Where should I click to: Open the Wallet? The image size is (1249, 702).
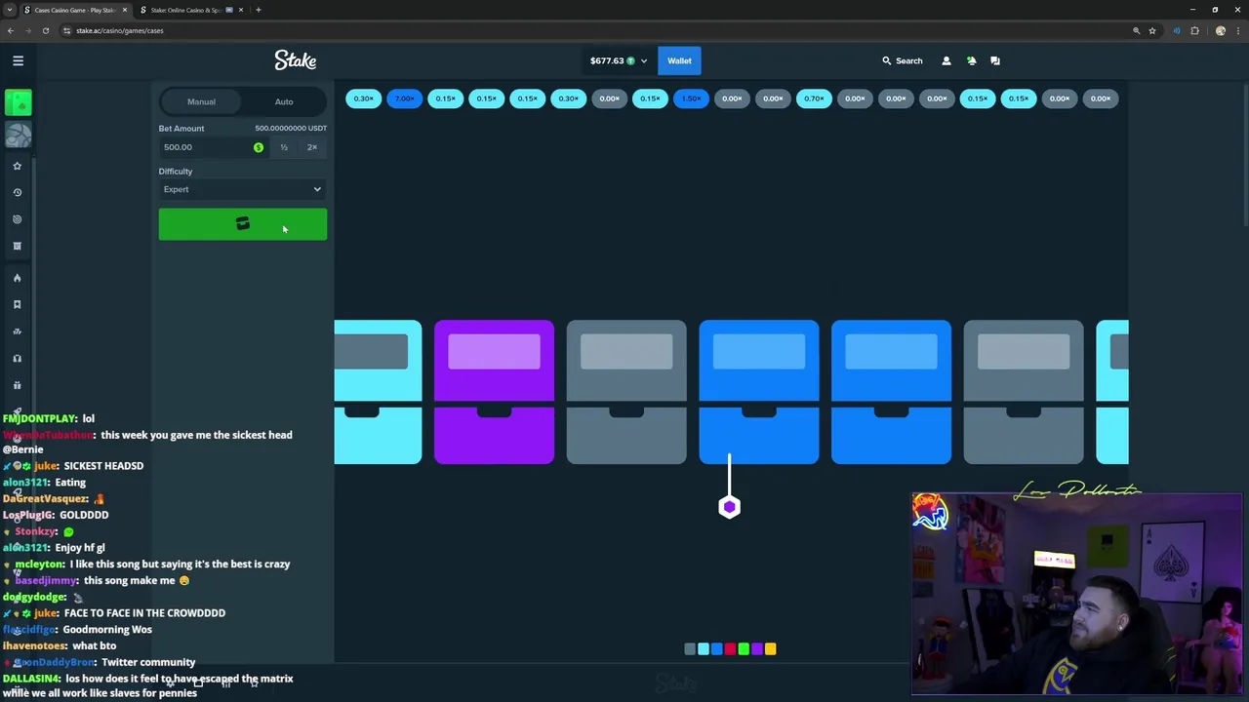[x=679, y=60]
